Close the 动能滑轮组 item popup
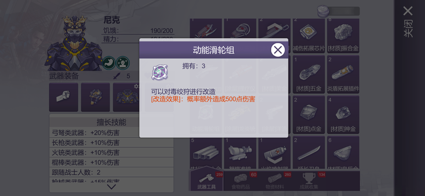This screenshot has height=196, width=425. tap(278, 50)
